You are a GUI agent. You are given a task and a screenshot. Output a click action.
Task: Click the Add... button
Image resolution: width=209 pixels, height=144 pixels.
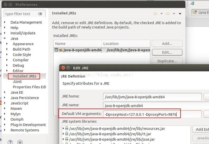point(167,43)
